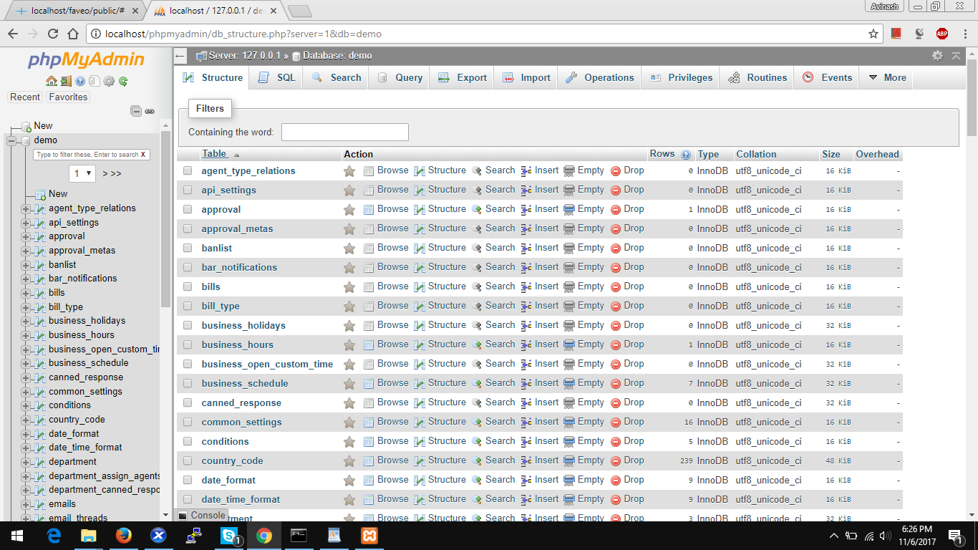Click the phpMyAdmin home icon
978x550 pixels.
(51, 81)
